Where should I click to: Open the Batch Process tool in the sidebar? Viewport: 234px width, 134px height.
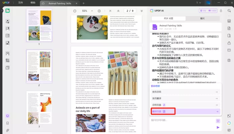[x=7, y=68]
